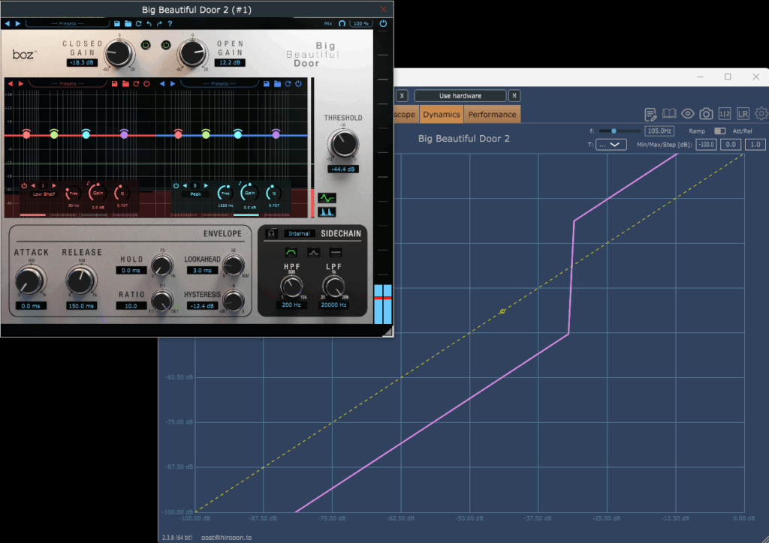Bypass the plugin with main power button
The width and height of the screenshot is (769, 543).
pos(383,23)
